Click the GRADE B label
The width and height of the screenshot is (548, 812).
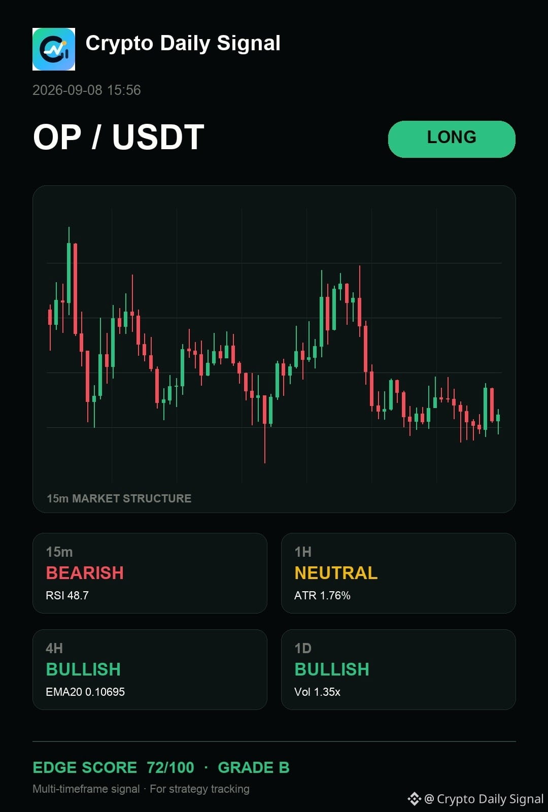254,767
